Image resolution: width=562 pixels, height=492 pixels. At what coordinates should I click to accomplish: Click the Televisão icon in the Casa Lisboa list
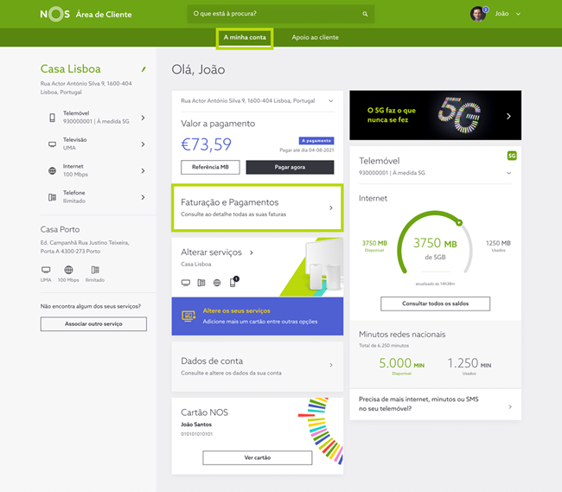[x=53, y=144]
